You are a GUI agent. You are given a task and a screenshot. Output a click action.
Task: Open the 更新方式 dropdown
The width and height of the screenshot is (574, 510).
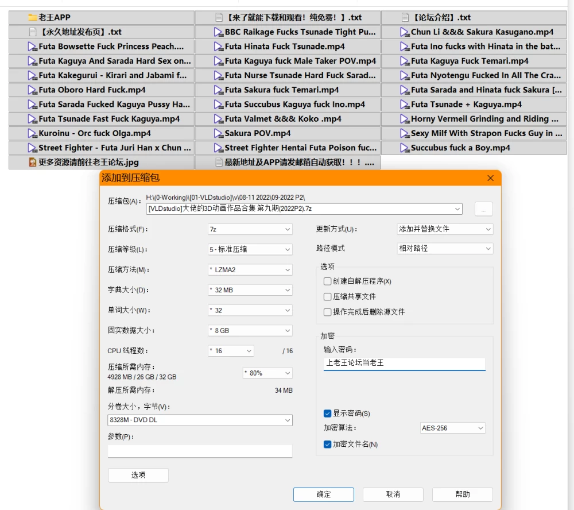coord(445,229)
